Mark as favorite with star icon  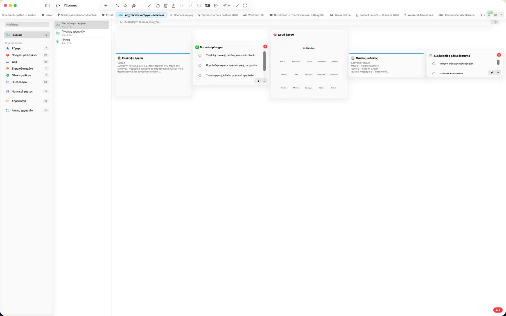125,6
